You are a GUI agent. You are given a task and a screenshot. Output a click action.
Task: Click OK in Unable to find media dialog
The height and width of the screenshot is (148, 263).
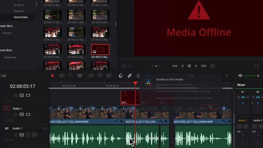(210, 107)
